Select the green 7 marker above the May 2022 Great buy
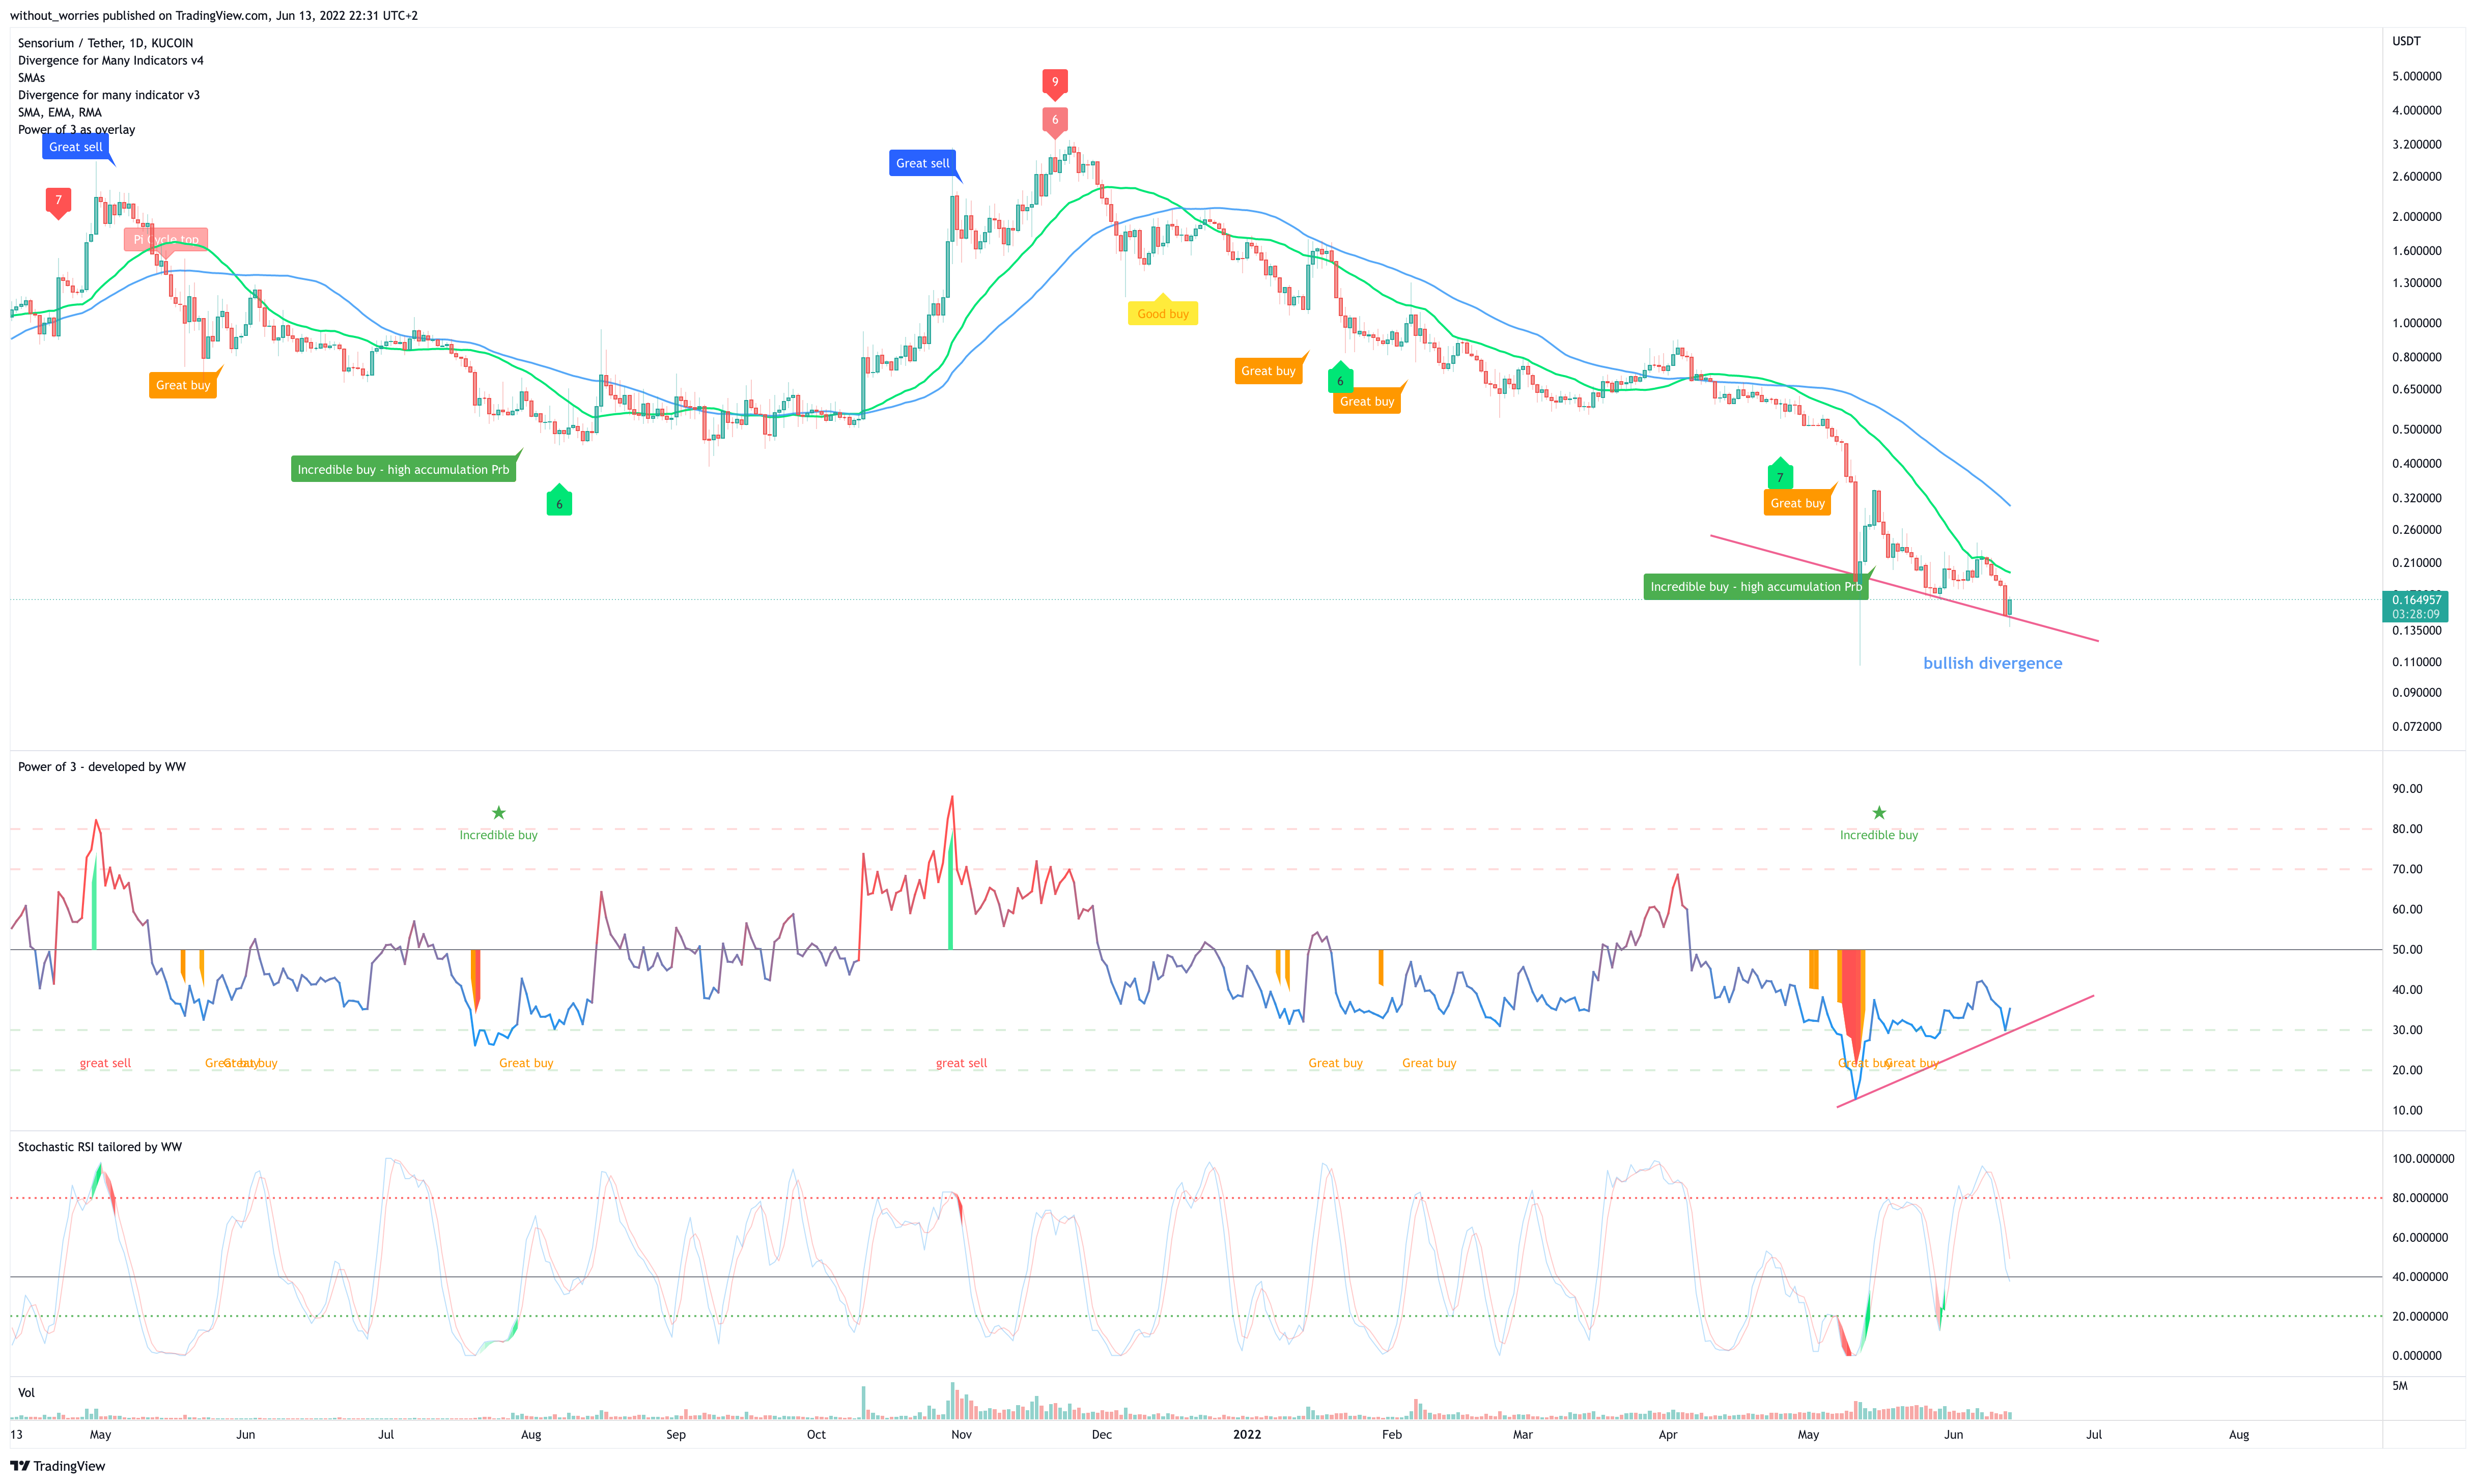Viewport: 2476px width, 1484px height. tap(1780, 475)
